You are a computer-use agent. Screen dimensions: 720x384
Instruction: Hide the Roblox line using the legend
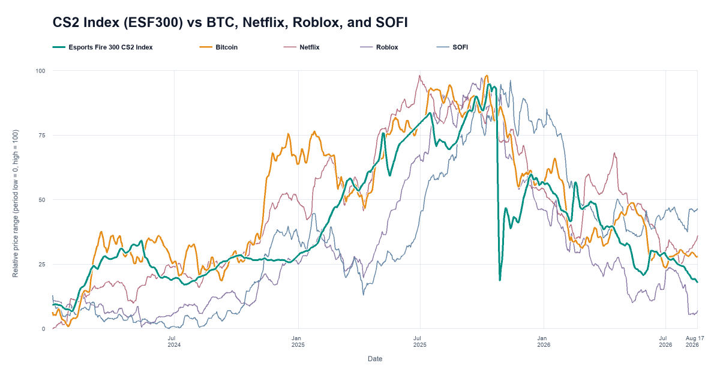coord(387,47)
